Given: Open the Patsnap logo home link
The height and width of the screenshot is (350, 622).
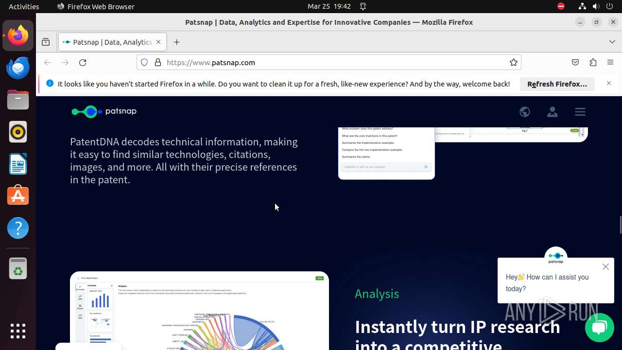Looking at the screenshot, I should point(104,111).
